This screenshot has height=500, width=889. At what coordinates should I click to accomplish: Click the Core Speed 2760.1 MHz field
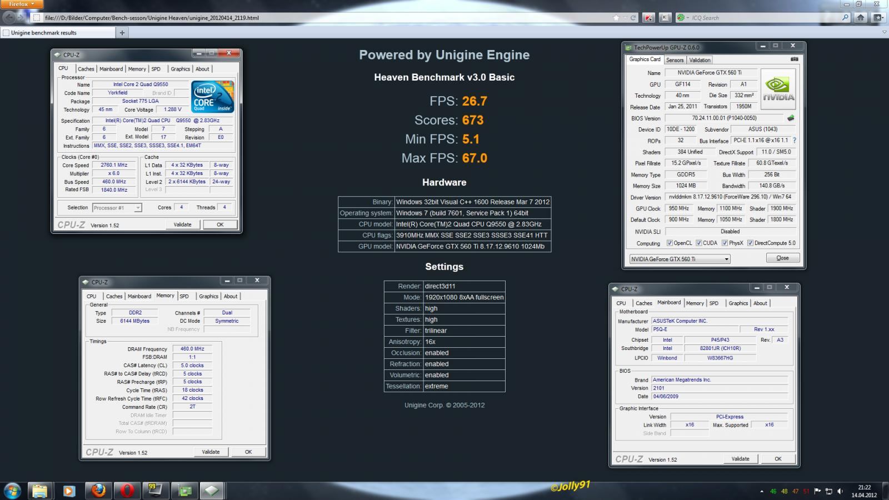114,165
